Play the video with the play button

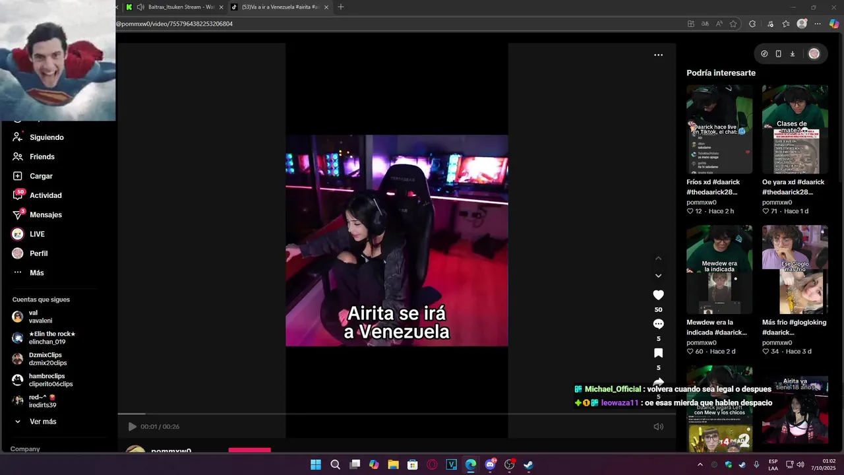tap(132, 427)
